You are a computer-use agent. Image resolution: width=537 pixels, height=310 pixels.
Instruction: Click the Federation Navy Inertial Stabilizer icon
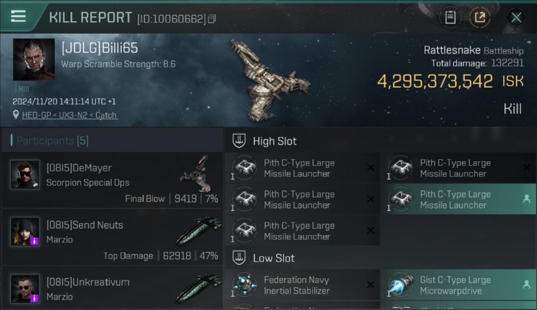point(245,286)
